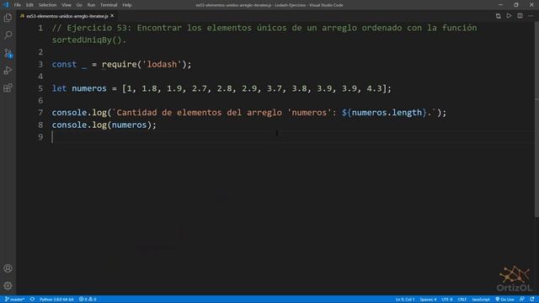Screen dimensions: 539x303
Task: Click the word 'numeros' on line 5
Action: pyautogui.click(x=89, y=88)
